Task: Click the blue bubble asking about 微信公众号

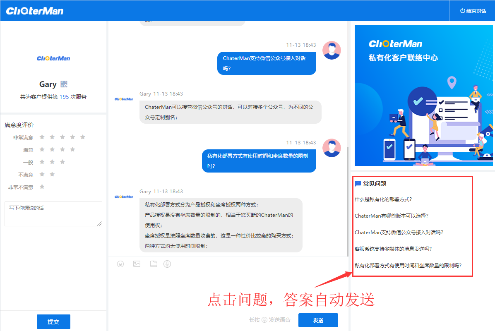Action: (267, 63)
